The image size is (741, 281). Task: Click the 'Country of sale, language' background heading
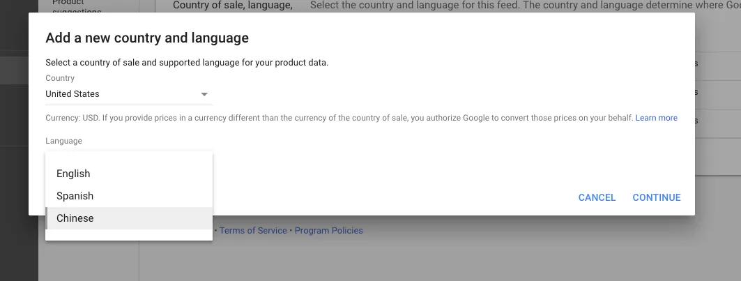click(232, 6)
